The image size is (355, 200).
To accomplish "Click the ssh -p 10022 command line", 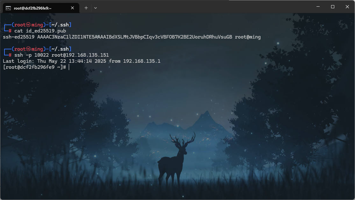I will (x=61, y=55).
